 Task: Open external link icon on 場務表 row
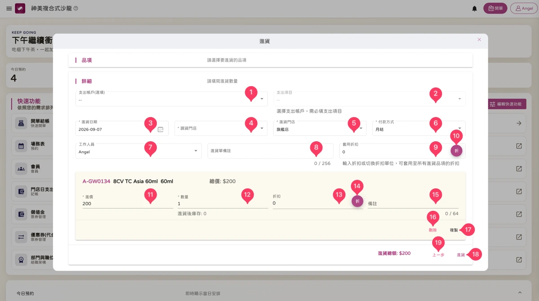click(519, 146)
